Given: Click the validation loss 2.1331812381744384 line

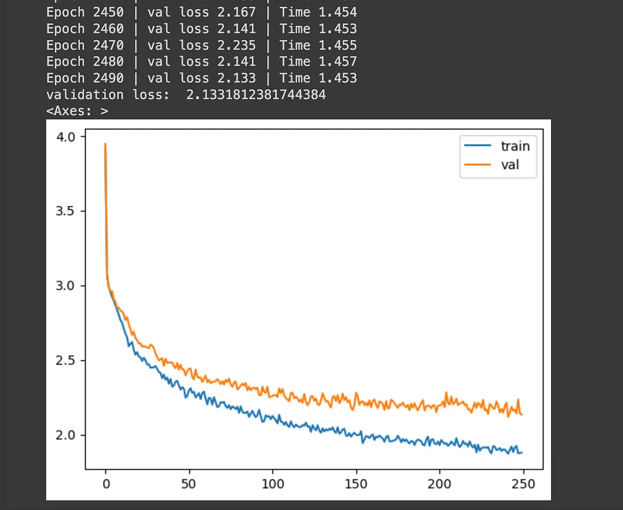Looking at the screenshot, I should tap(186, 95).
